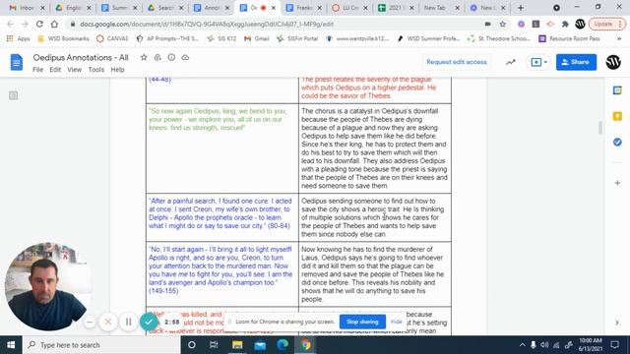Open Task View on the taskbar
Image resolution: width=630 pixels, height=354 pixels.
coord(214,345)
